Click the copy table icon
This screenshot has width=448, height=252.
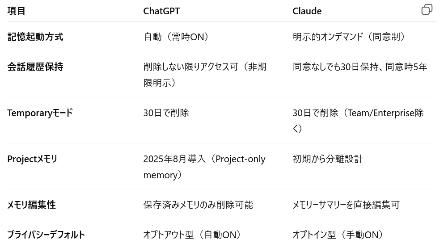pyautogui.click(x=427, y=9)
